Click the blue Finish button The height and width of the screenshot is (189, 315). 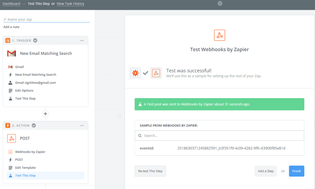(297, 171)
